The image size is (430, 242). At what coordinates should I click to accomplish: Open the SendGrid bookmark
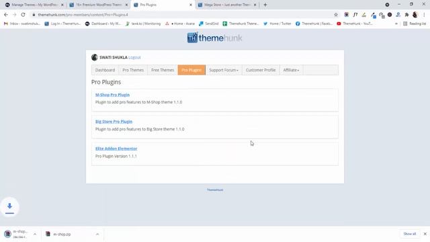209,24
